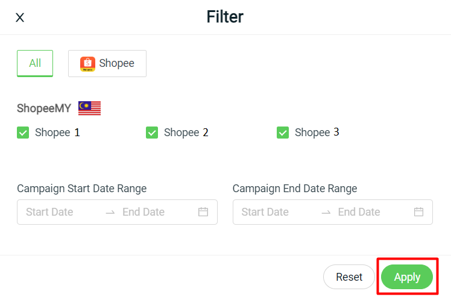Select the All platform tab
Image resolution: width=451 pixels, height=297 pixels.
(35, 63)
